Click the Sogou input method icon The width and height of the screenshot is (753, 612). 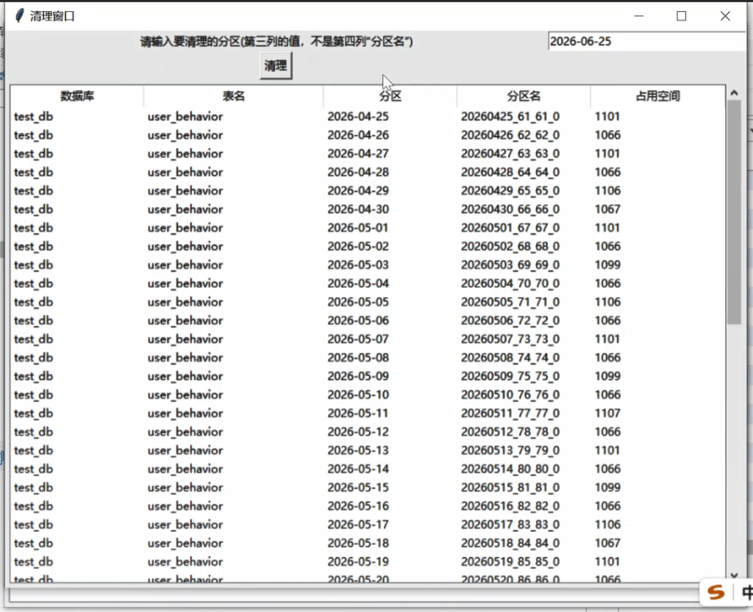click(715, 593)
